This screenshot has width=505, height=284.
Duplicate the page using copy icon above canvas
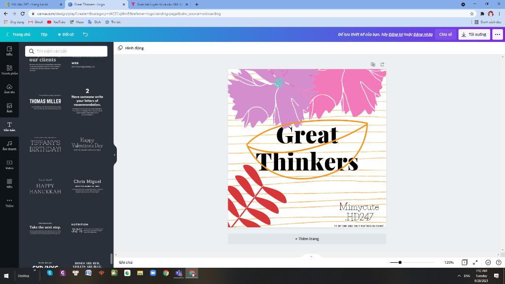point(373,65)
